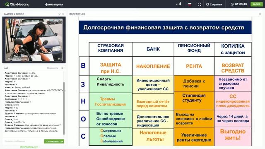Enter full screen mode via expand arrows icon
Image resolution: width=265 pixels, height=149 pixels.
[x=200, y=5]
